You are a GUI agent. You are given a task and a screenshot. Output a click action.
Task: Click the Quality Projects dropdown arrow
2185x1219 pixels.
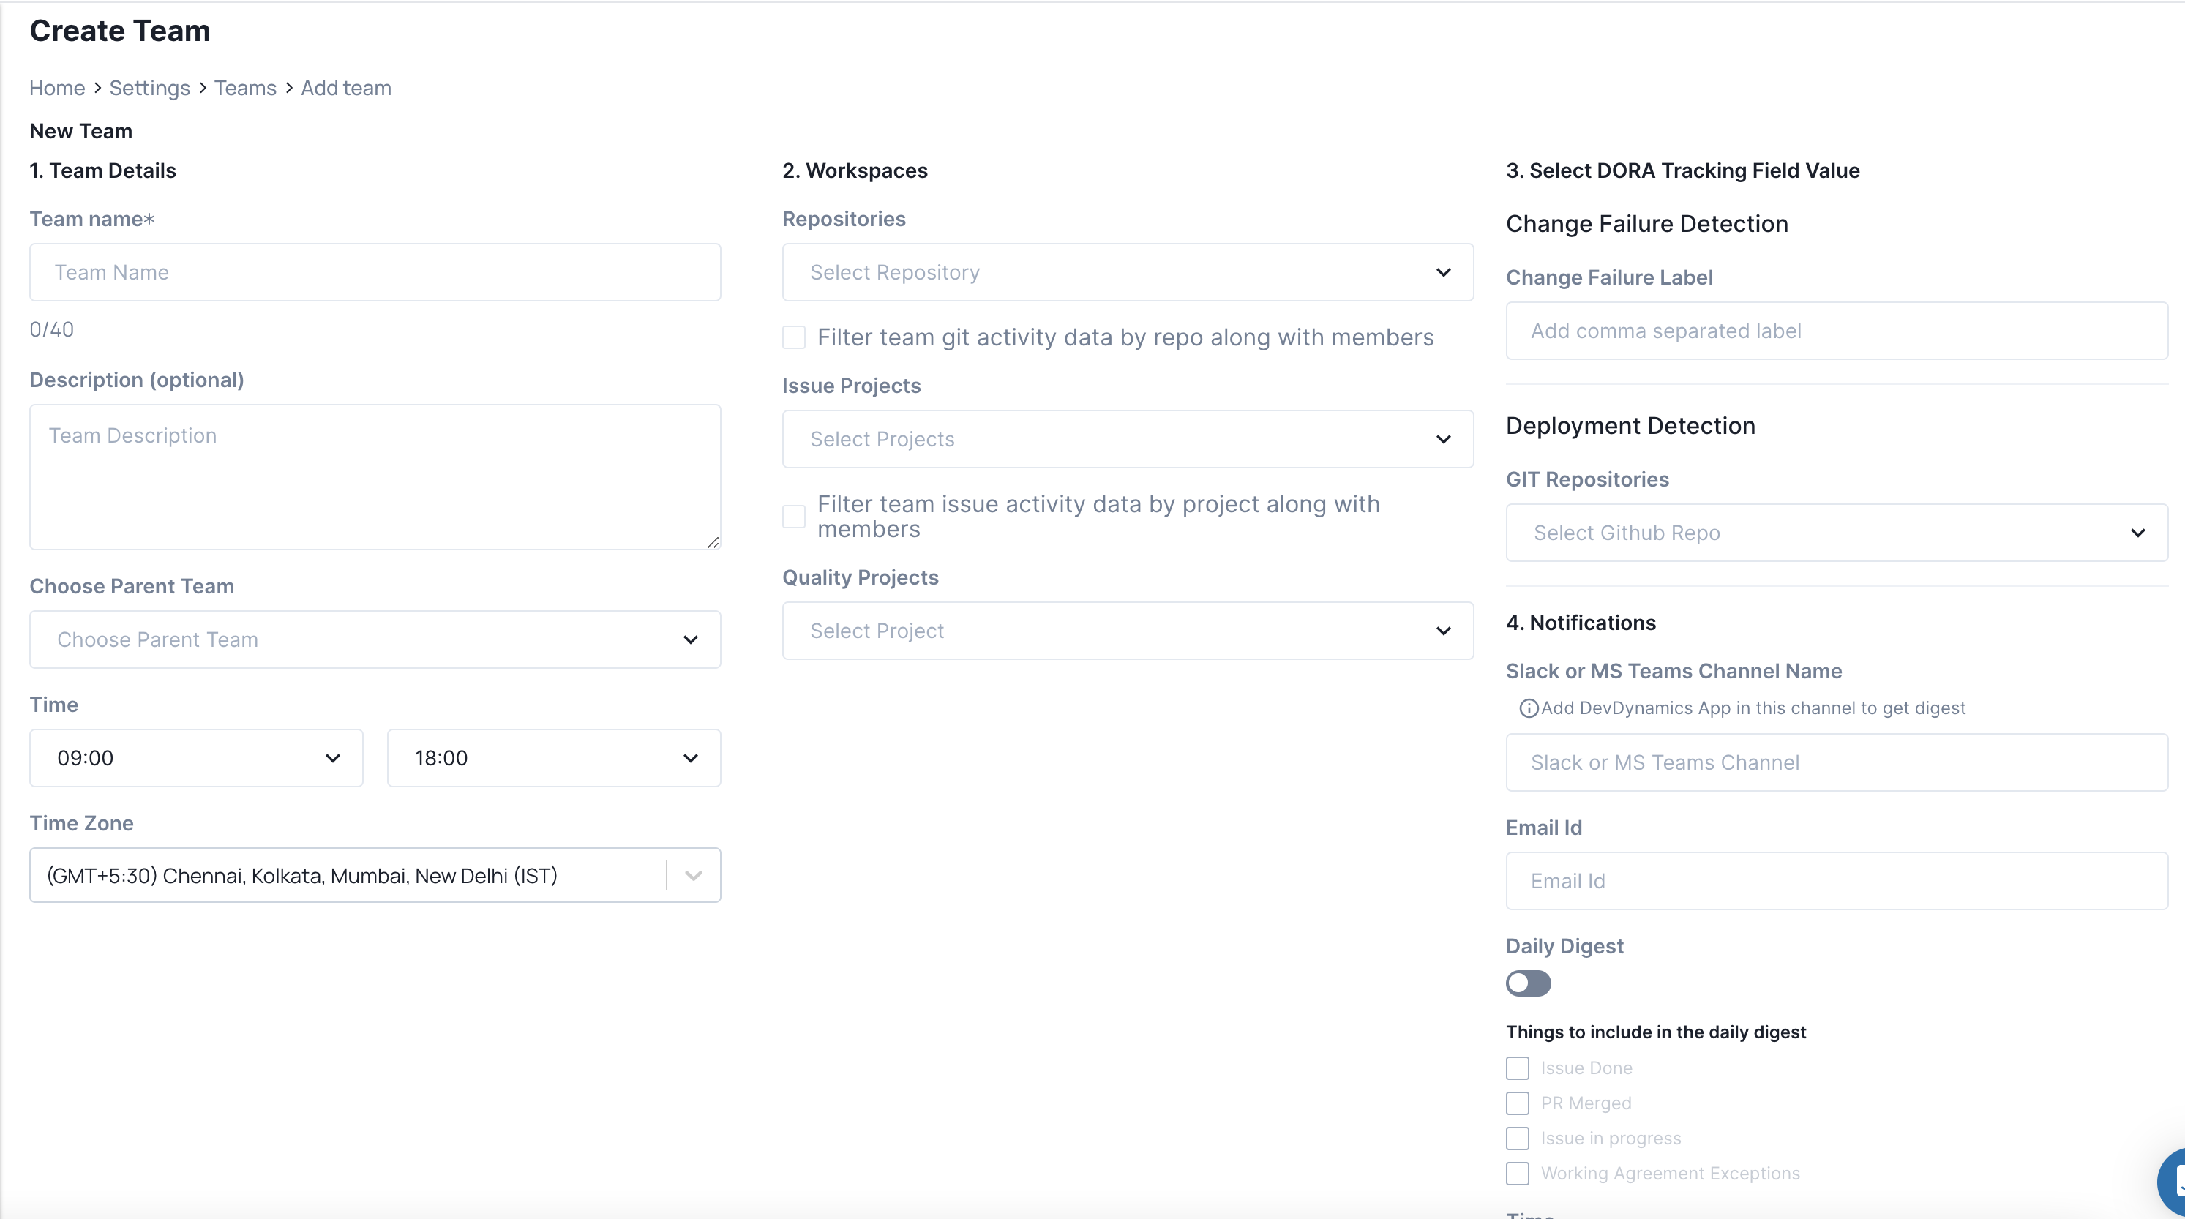1443,631
